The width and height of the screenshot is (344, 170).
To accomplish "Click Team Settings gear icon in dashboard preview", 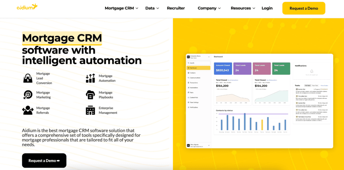I will [188, 102].
